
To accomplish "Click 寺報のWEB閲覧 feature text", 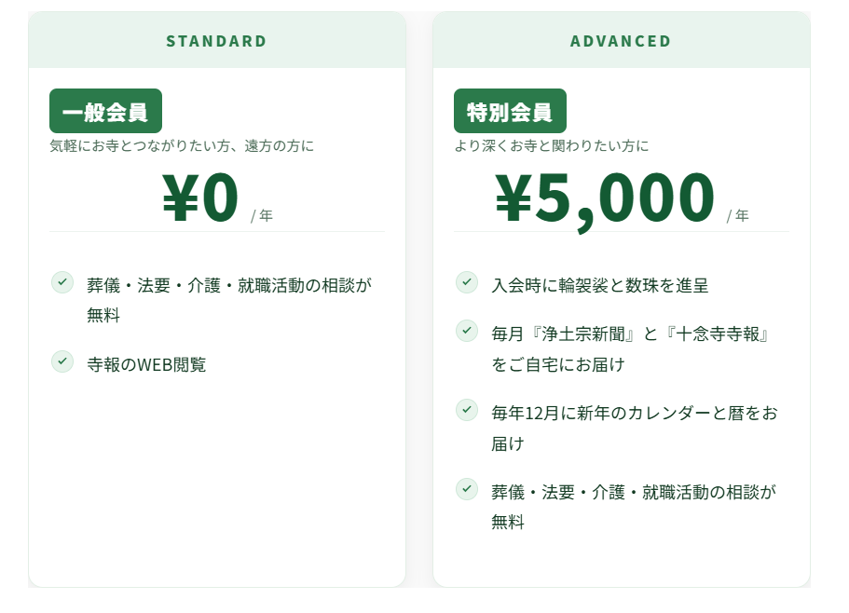I will coord(146,364).
